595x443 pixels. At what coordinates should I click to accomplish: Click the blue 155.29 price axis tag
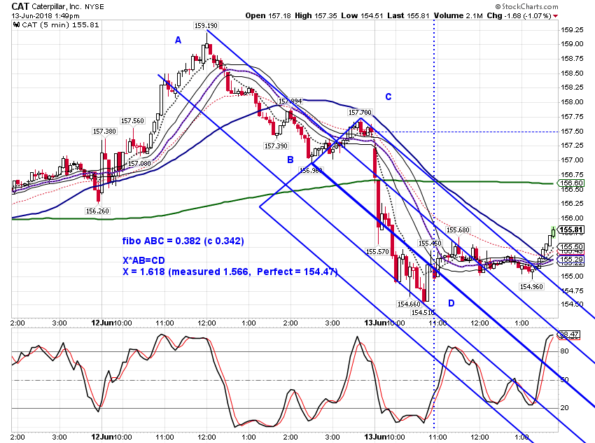[571, 260]
